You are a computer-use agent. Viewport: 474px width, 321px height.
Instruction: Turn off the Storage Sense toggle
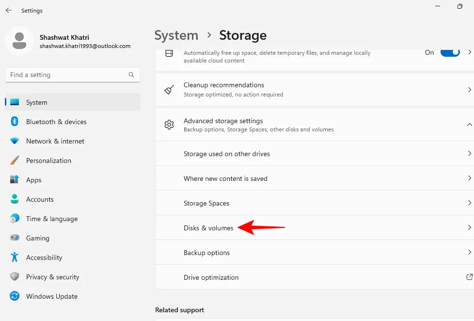pyautogui.click(x=450, y=53)
